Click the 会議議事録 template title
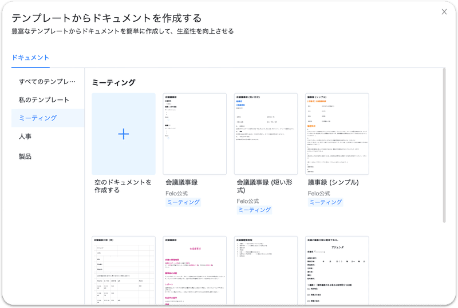The height and width of the screenshot is (308, 458). [181, 182]
